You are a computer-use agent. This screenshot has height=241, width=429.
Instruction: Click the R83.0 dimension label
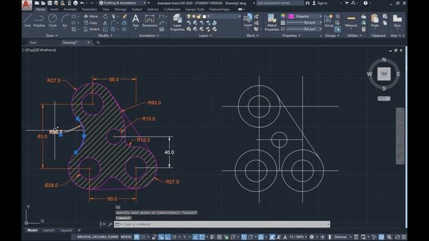coord(154,102)
